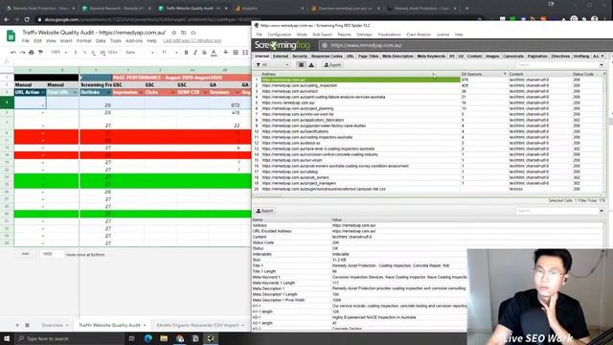Switch to Response Codes tab
This screenshot has width=613, height=345.
tap(327, 57)
